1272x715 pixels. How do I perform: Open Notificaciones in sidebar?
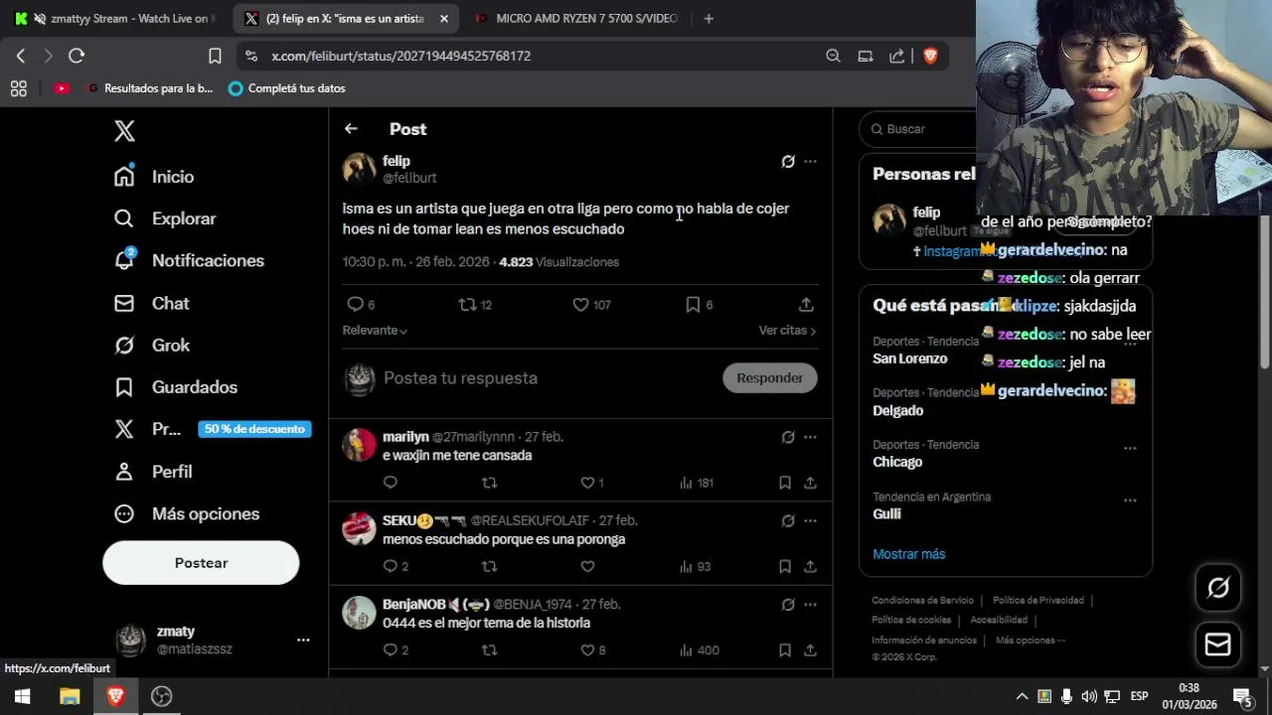(x=189, y=260)
